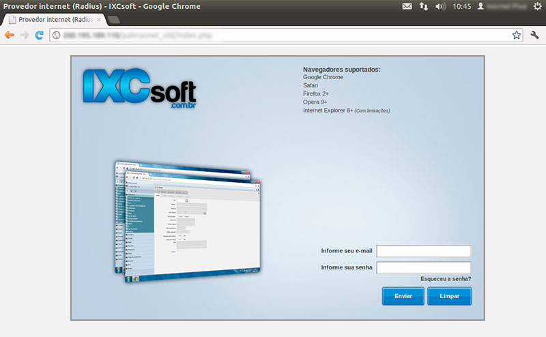Click the Informe seu e-mail field
The width and height of the screenshot is (546, 337).
(x=424, y=251)
